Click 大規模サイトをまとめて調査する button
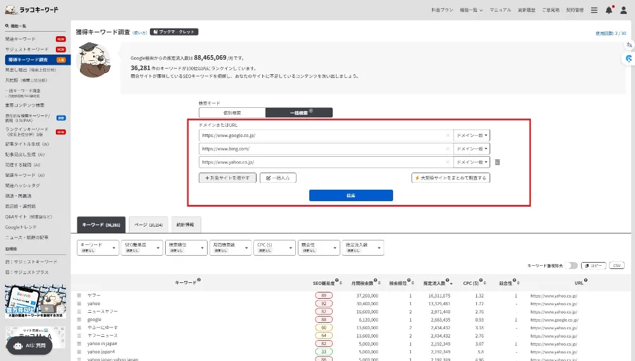 [x=451, y=178]
